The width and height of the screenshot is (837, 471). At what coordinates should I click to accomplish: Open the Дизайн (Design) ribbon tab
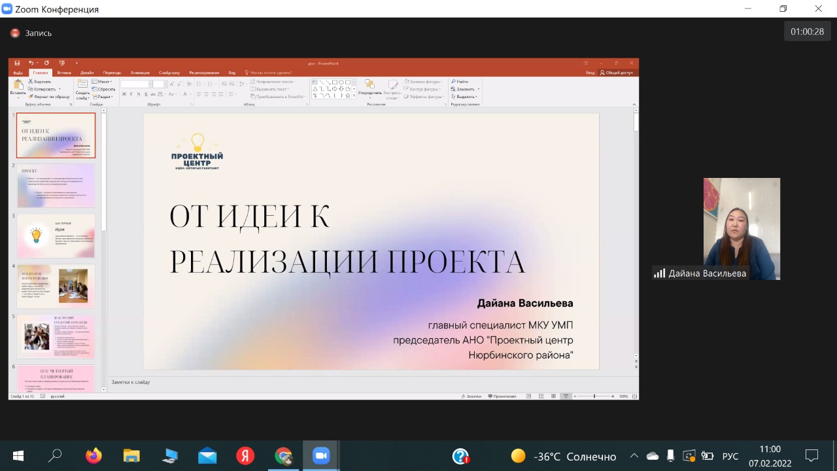tap(87, 73)
